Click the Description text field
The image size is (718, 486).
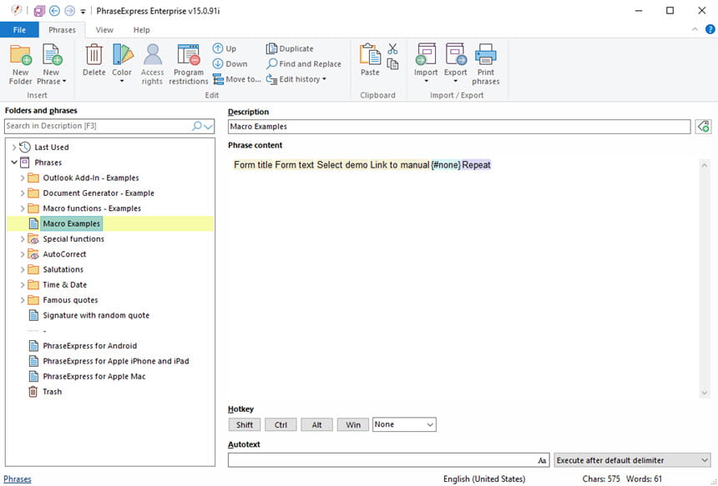pos(459,126)
